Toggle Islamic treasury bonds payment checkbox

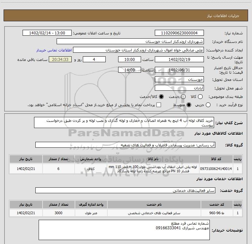[159, 105]
